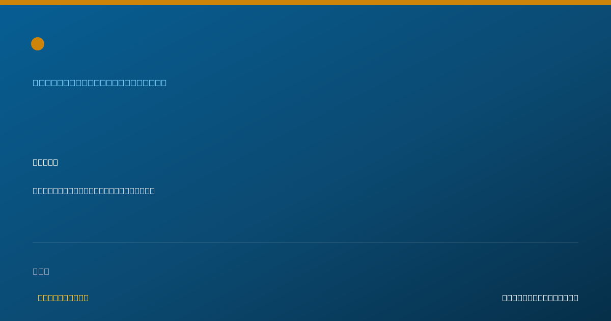
Task: Click the orange accent bar at top
Action: click(x=305, y=3)
